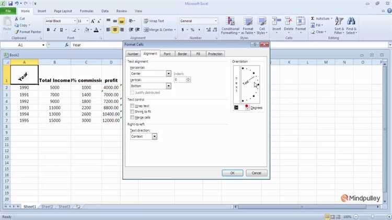Click OK in Format Cells dialog
The height and width of the screenshot is (220, 392).
[232, 173]
